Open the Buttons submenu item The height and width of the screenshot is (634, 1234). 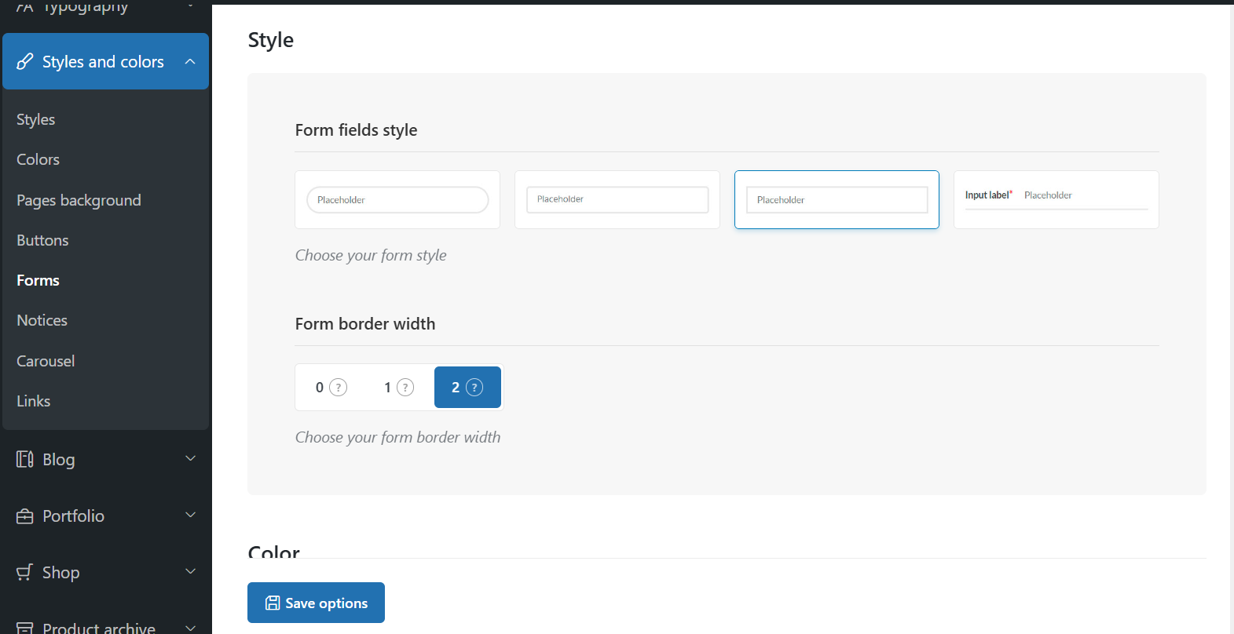point(42,240)
